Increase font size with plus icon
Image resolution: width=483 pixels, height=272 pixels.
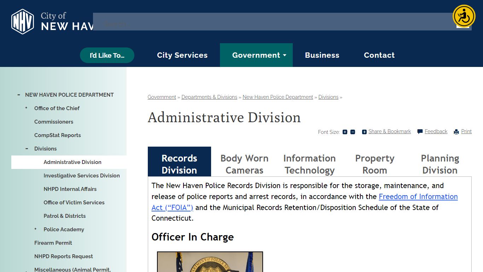point(345,132)
